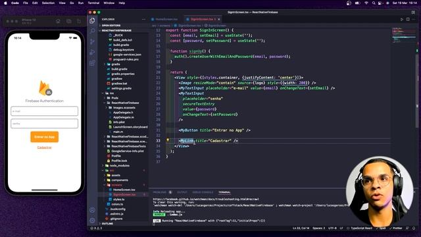Click the Ln 33, Col 14 cursor position indicator

(x=301, y=228)
